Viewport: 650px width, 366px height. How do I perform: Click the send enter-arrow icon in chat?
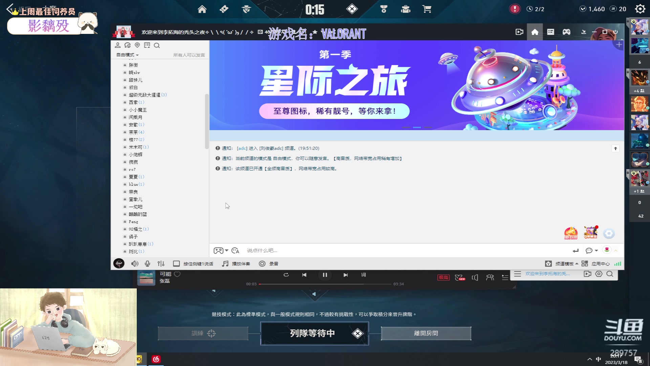pyautogui.click(x=576, y=251)
